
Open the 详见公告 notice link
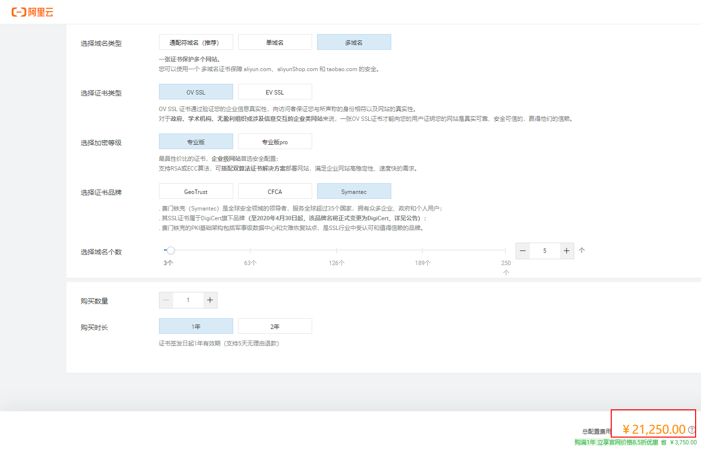click(407, 218)
